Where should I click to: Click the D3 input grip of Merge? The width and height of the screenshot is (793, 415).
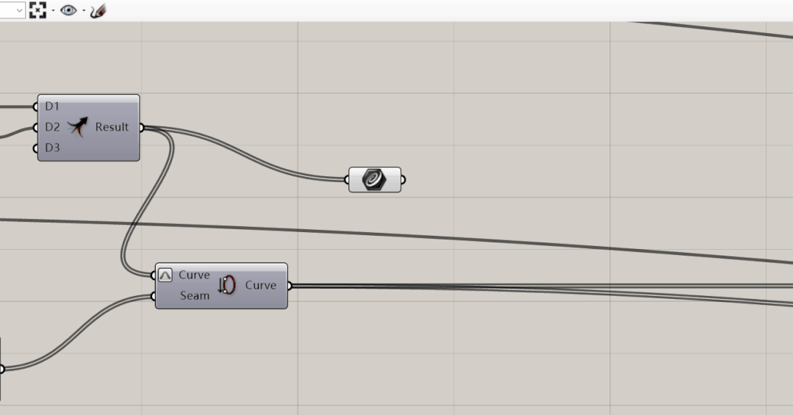pyautogui.click(x=35, y=148)
